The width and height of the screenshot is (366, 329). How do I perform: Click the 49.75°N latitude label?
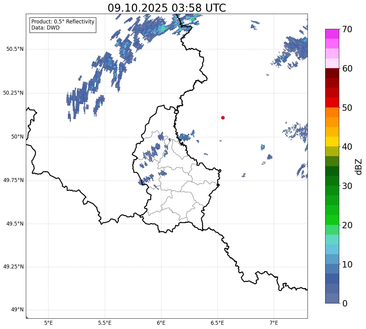click(13, 180)
